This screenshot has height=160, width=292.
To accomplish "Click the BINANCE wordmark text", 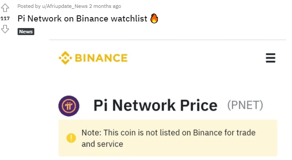I will pyautogui.click(x=101, y=58).
